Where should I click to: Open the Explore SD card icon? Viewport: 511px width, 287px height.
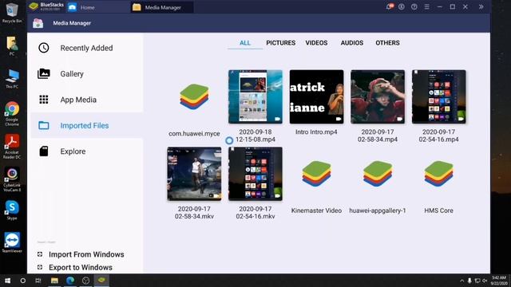click(x=44, y=151)
